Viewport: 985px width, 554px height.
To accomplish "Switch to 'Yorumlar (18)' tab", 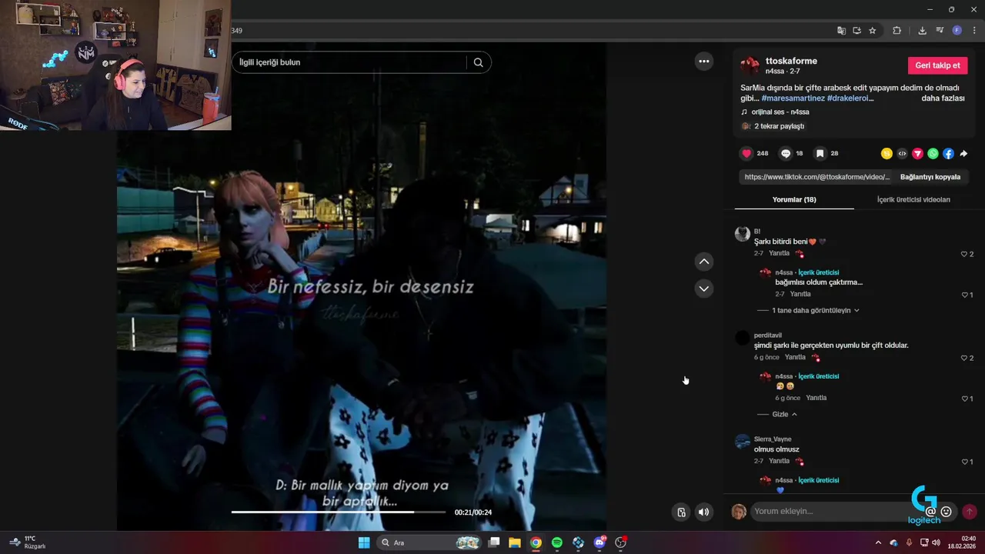I will [794, 199].
